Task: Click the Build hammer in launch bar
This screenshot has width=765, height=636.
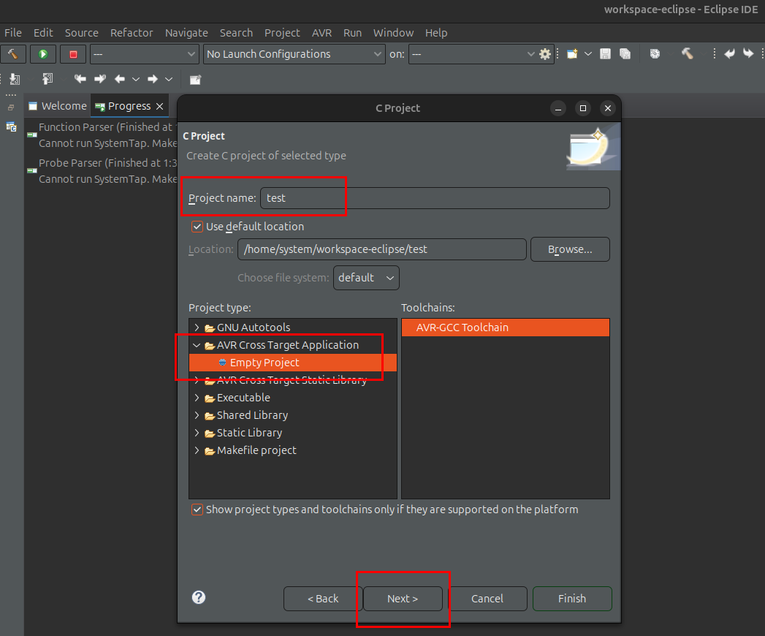Action: pos(13,54)
